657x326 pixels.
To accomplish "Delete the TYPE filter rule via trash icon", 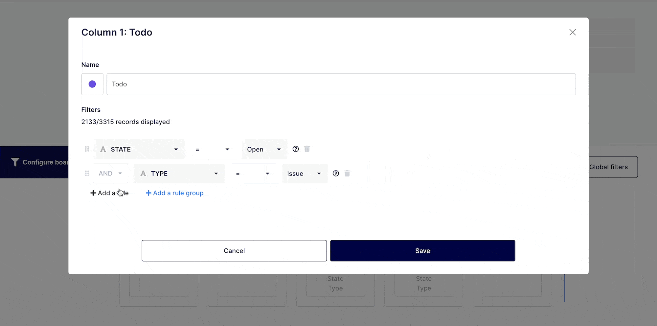I will tap(347, 174).
